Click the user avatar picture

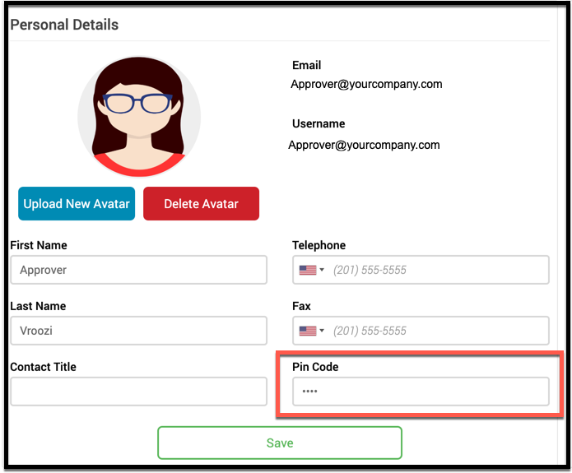139,116
